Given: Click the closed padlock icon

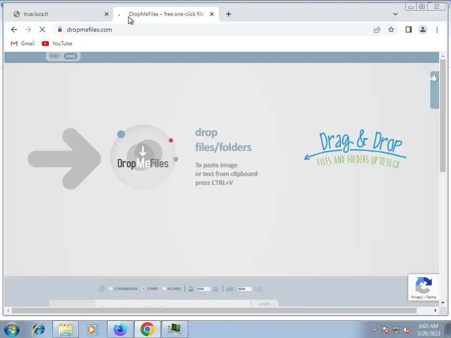Looking at the screenshot, I should click(x=216, y=289).
